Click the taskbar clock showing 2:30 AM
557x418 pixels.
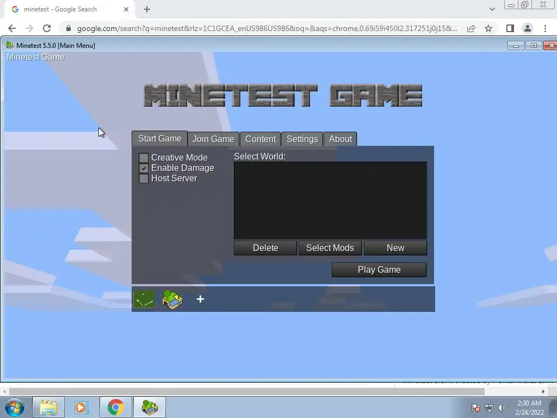529,408
